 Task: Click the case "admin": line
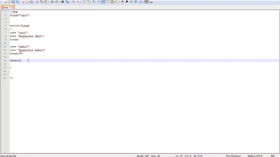pos(20,47)
